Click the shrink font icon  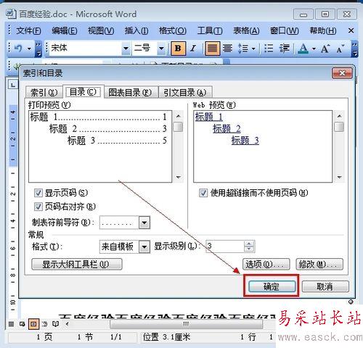[340, 49]
